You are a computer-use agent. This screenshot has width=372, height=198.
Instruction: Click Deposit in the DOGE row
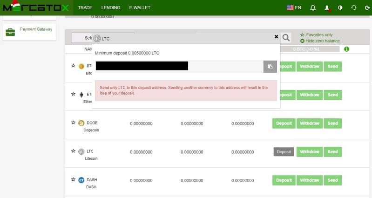[284, 123]
